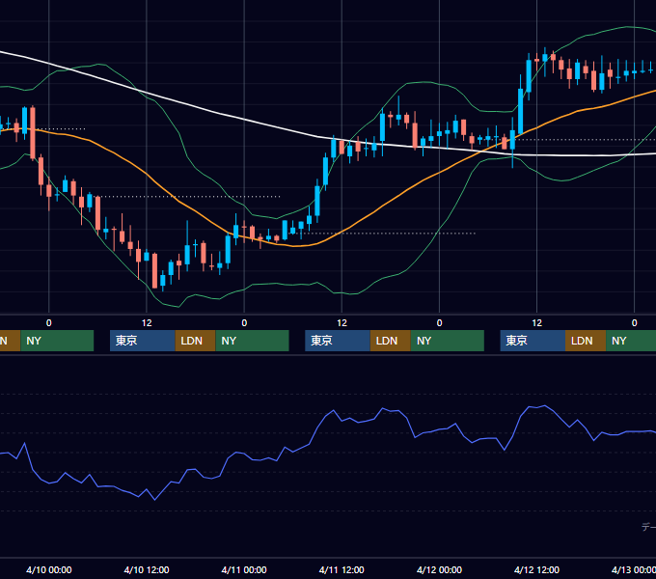Select the LDN session bar on 4/12

tap(586, 341)
